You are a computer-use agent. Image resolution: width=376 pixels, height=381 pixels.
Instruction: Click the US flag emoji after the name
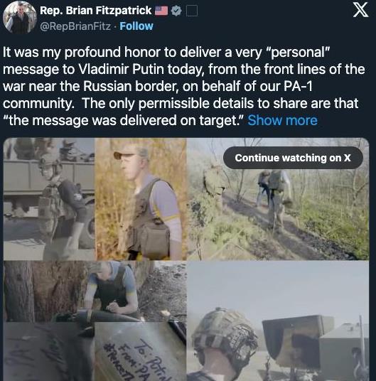point(161,11)
